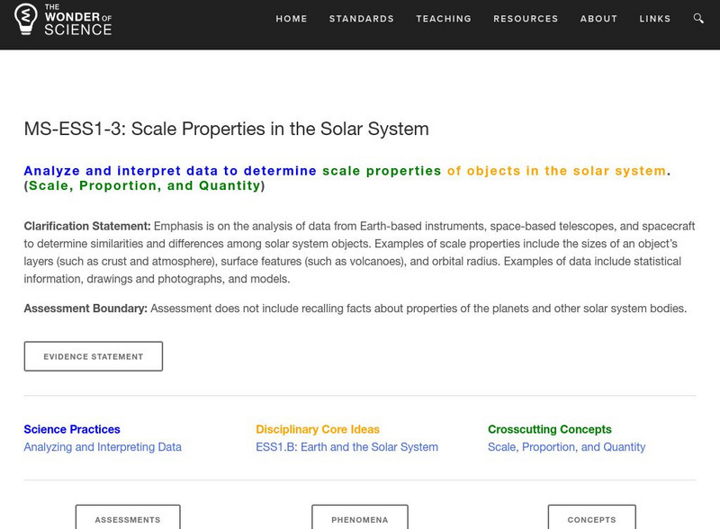This screenshot has width=720, height=529.
Task: Open the Teaching navigation menu
Action: pyautogui.click(x=444, y=19)
